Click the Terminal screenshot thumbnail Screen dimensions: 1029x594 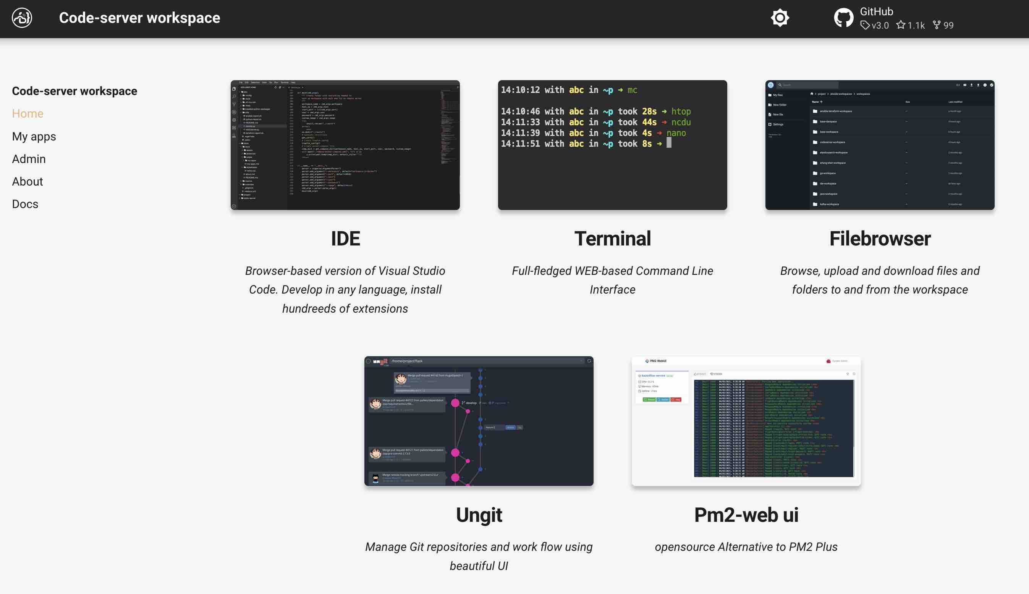tap(612, 144)
